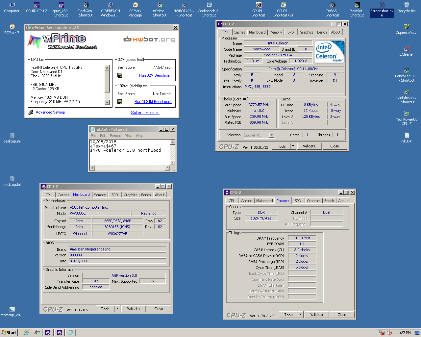This screenshot has width=421, height=337.
Task: Open the HWBOTx265 shortcut icon
Action: [x=185, y=10]
